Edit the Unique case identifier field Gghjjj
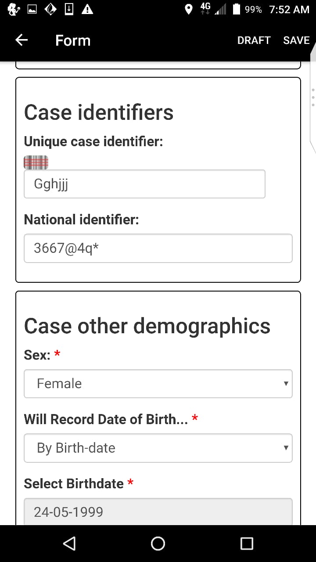Image resolution: width=316 pixels, height=562 pixels. (x=144, y=184)
